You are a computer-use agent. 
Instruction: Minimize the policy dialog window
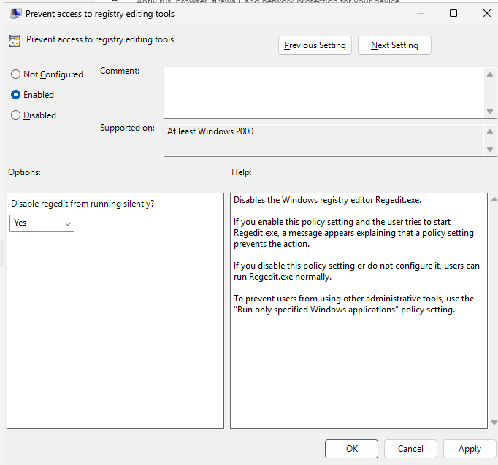point(420,14)
